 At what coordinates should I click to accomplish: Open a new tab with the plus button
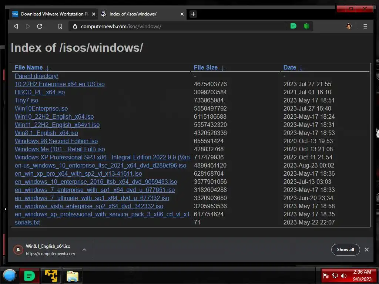(x=193, y=14)
